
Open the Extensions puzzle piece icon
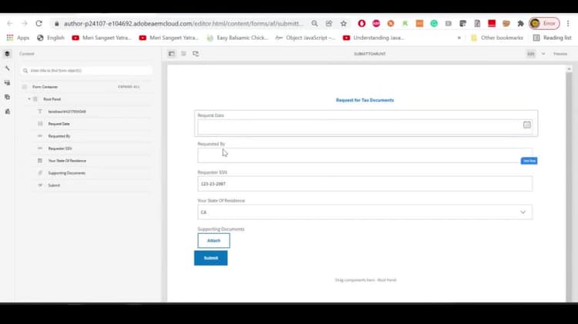point(520,24)
